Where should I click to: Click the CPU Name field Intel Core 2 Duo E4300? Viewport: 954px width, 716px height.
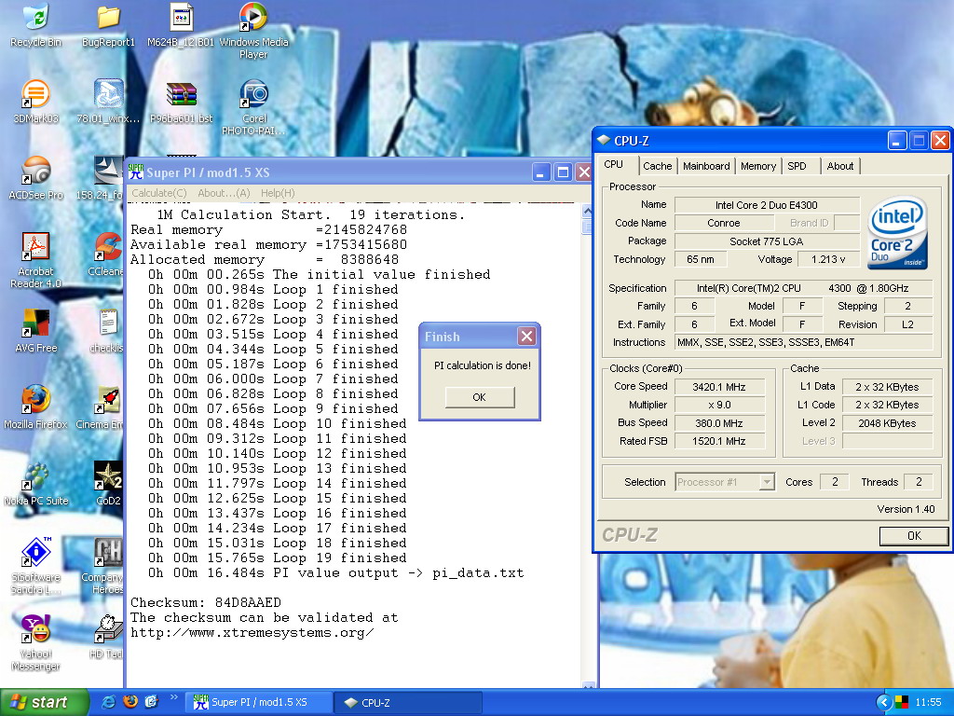767,205
